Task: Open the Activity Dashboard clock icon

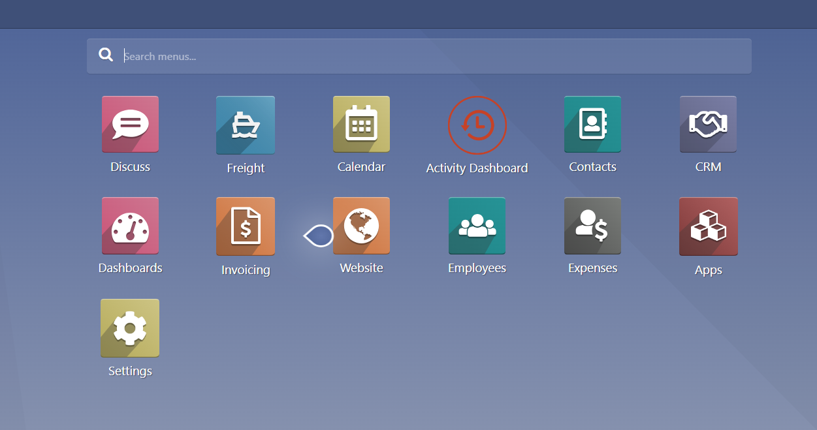Action: [477, 125]
